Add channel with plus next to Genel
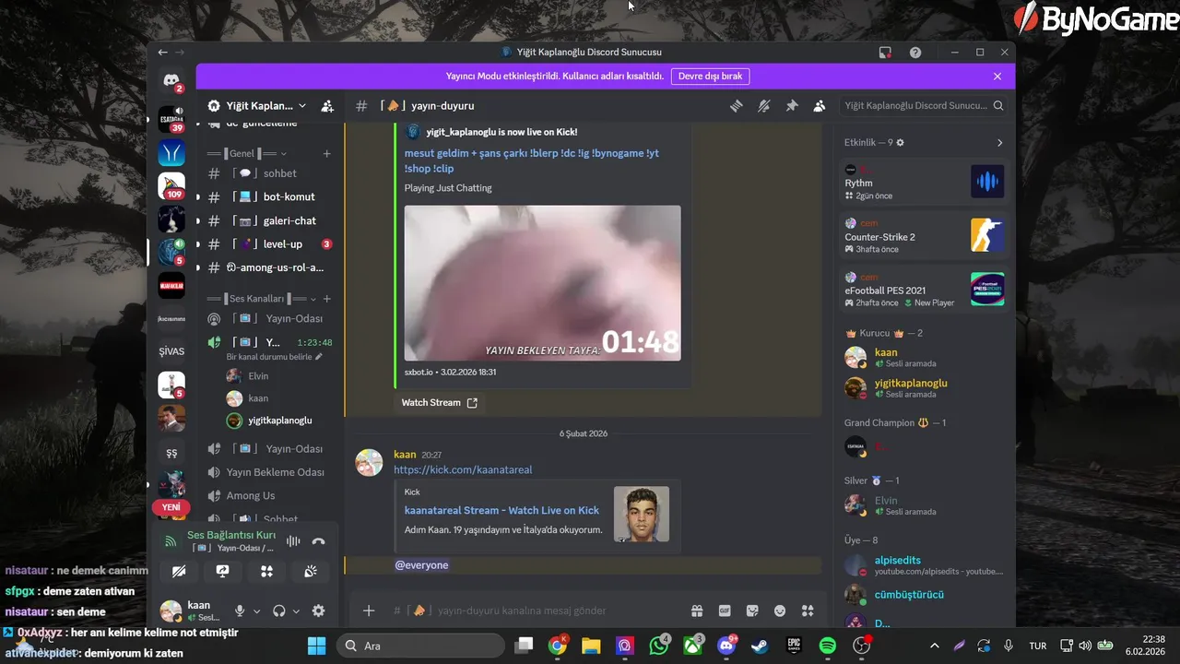The image size is (1180, 664). [x=326, y=154]
